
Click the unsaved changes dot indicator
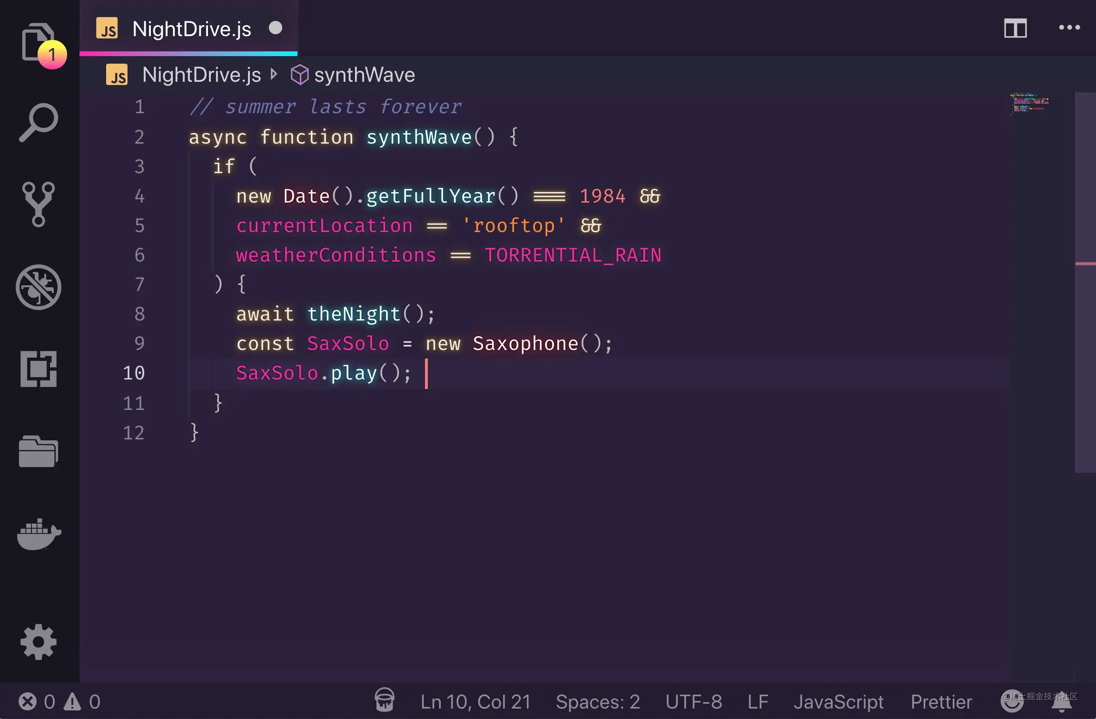tap(276, 28)
